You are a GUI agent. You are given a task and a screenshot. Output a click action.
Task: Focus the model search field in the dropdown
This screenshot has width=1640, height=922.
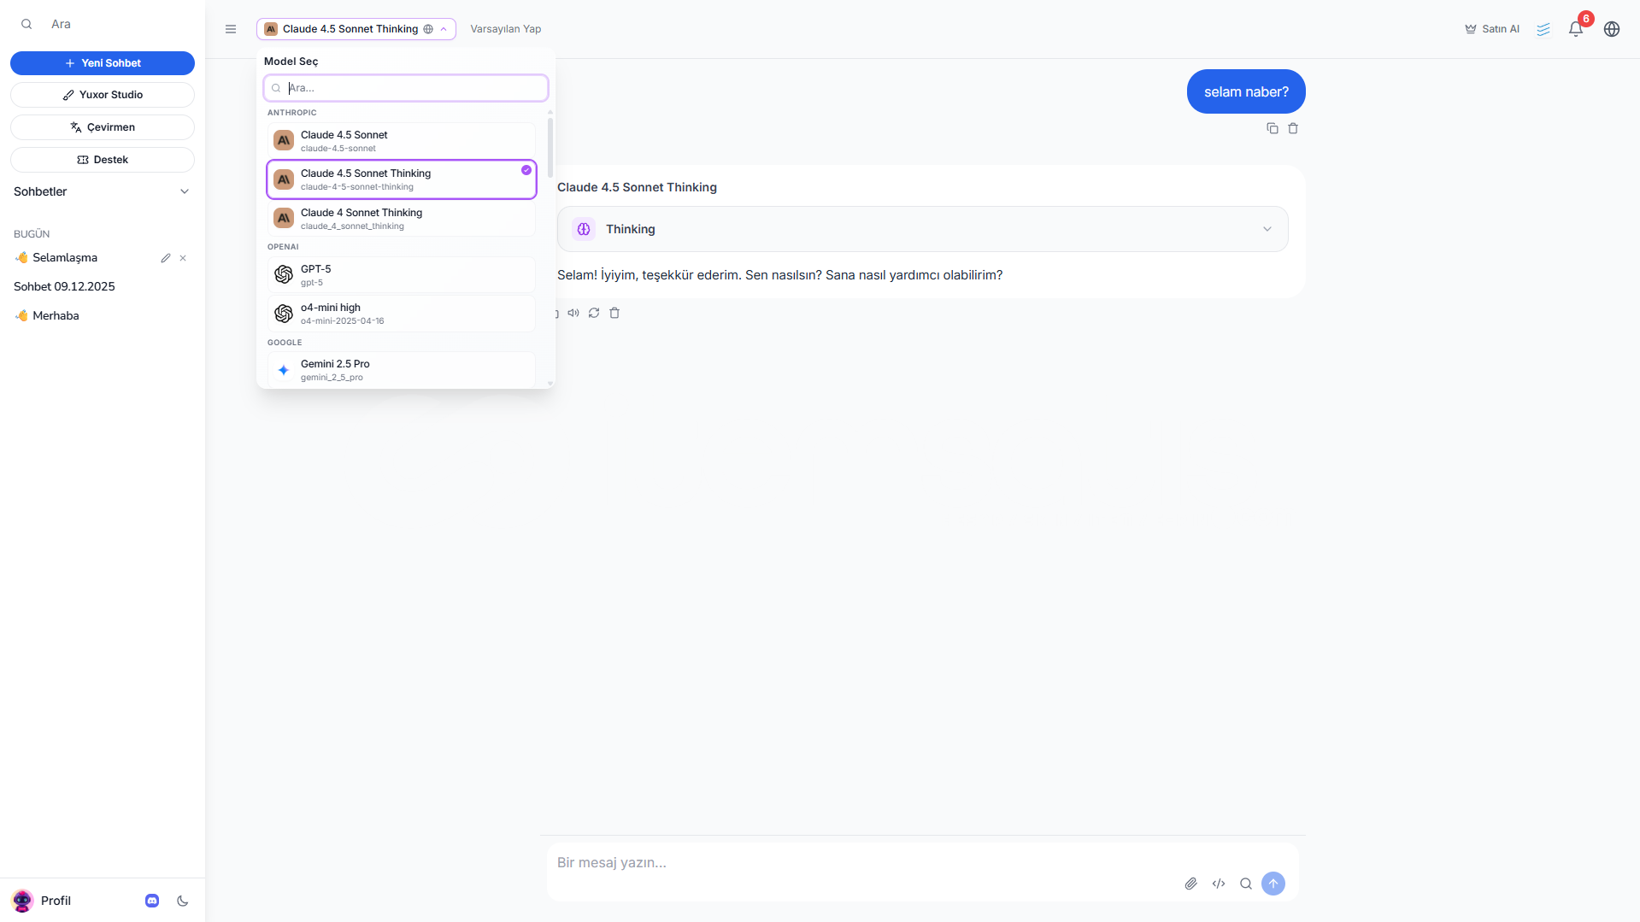(x=406, y=88)
